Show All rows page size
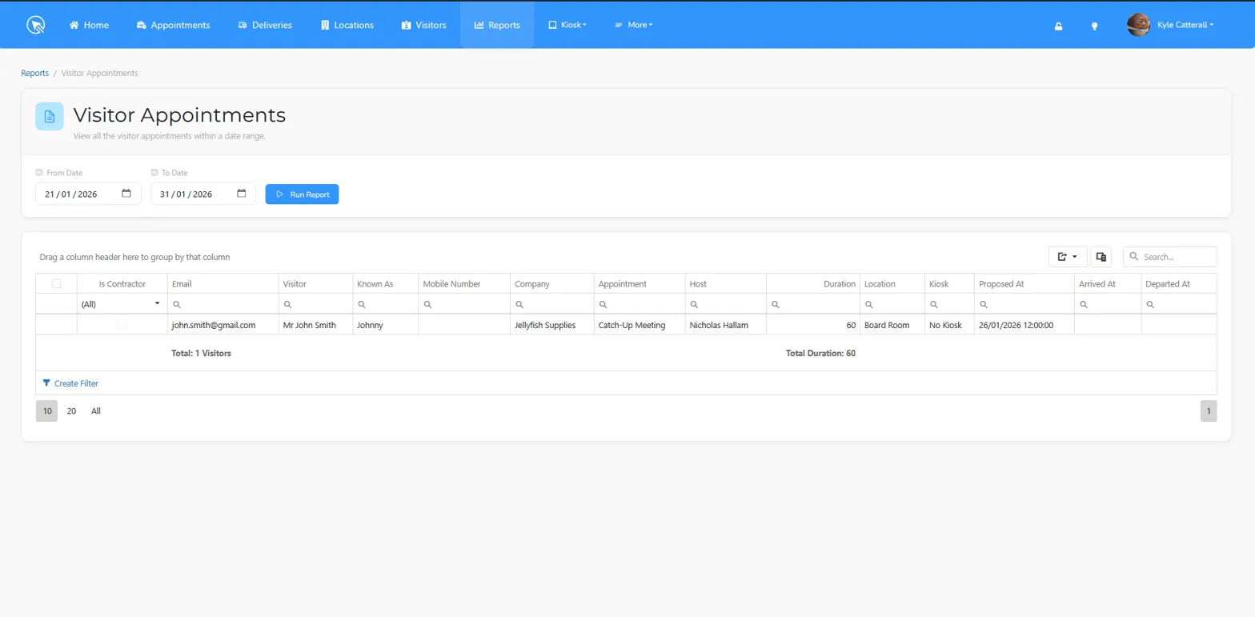This screenshot has height=617, width=1255. coord(96,411)
